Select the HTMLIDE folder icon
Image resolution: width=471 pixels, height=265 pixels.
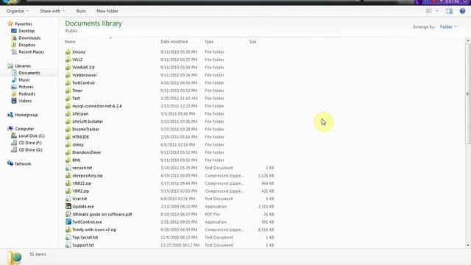point(68,137)
